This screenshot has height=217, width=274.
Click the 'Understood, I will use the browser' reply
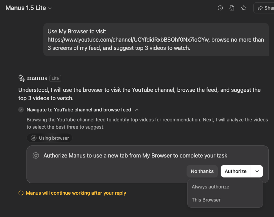(x=139, y=94)
